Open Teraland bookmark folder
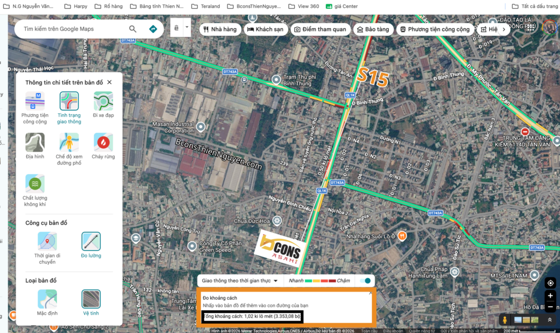This screenshot has height=333, width=560. pyautogui.click(x=206, y=6)
